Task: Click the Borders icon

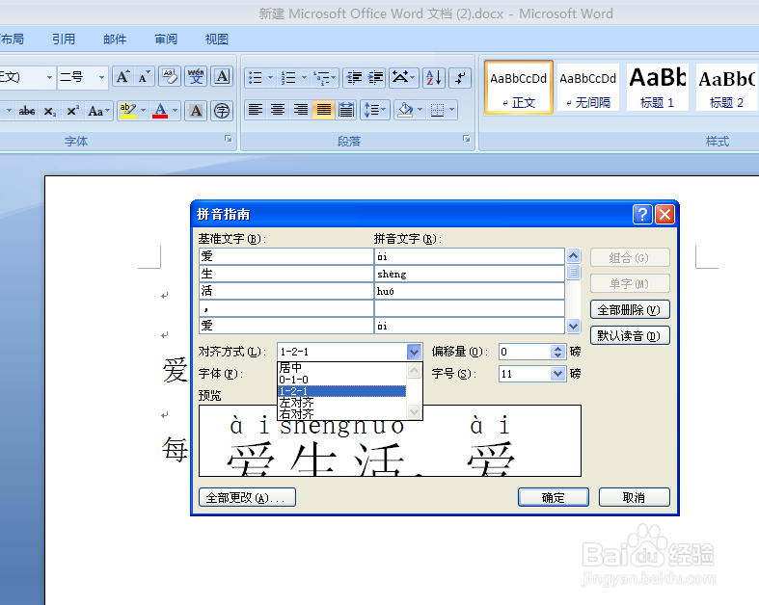Action: (x=437, y=110)
